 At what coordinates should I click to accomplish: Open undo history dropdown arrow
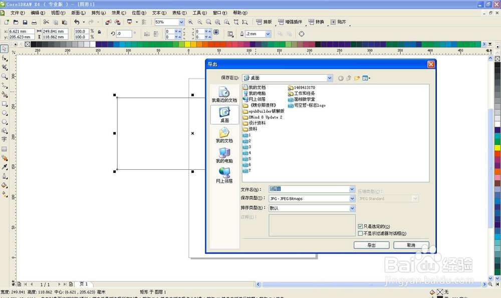click(84, 22)
